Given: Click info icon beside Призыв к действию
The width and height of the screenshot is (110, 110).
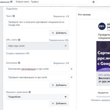Looking at the screenshot, I should coord(30,92).
